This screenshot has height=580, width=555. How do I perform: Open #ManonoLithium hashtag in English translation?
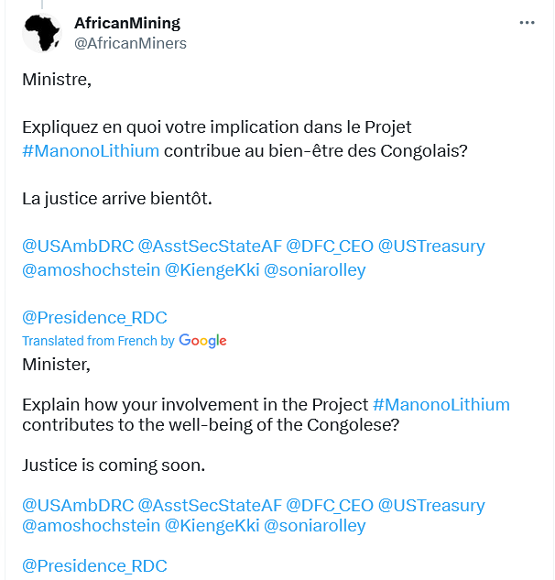441,405
